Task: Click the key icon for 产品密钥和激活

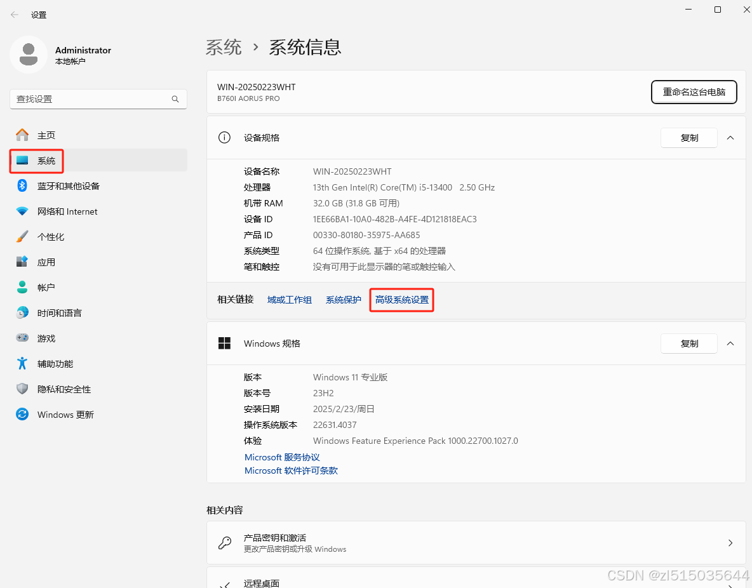Action: 224,543
